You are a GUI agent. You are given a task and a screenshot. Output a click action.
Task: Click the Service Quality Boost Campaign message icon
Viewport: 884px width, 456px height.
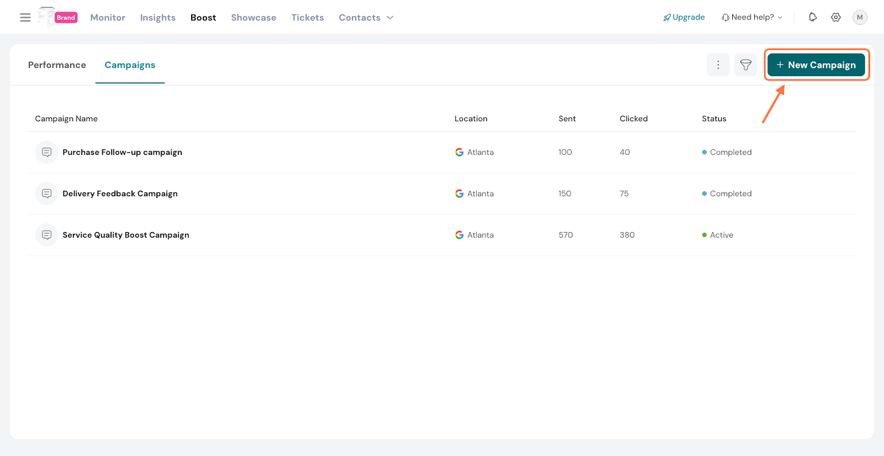(47, 235)
